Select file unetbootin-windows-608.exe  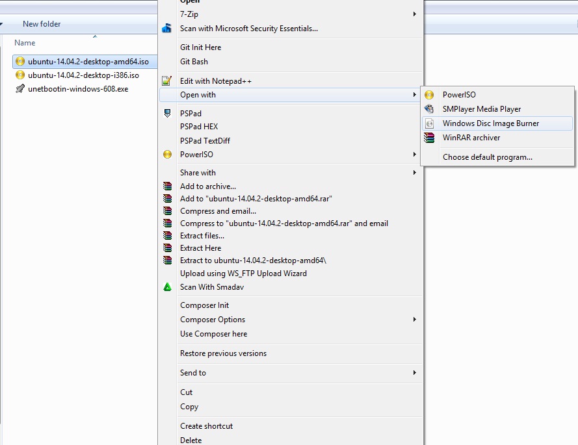[x=78, y=89]
